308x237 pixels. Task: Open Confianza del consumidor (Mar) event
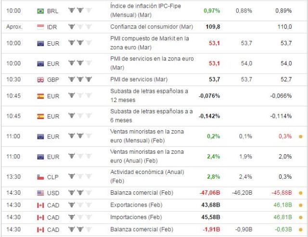149,27
